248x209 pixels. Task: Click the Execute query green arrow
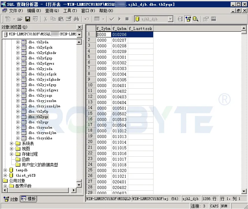(x=119, y=19)
